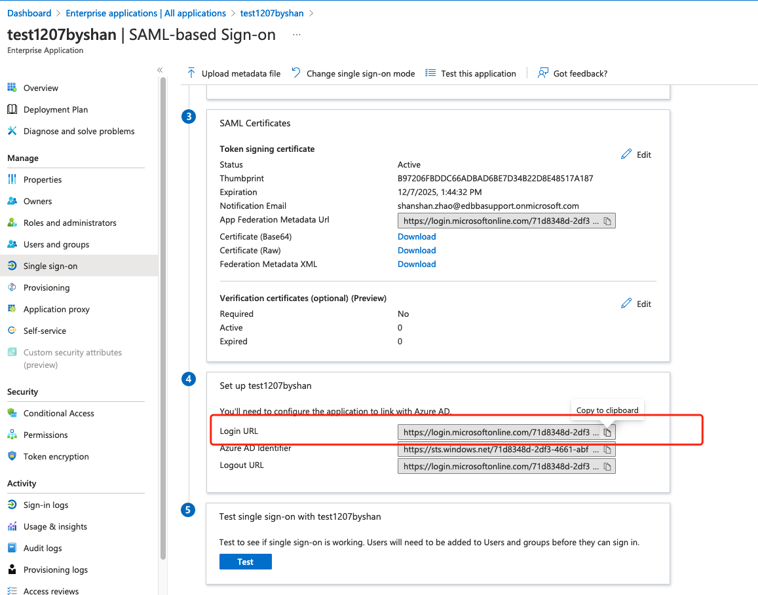Screen dimensions: 758x595
Task: Click the Provisioning cycle icon
Action: [x=12, y=287]
